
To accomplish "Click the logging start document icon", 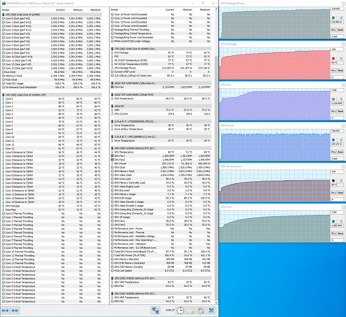I will (190, 310).
